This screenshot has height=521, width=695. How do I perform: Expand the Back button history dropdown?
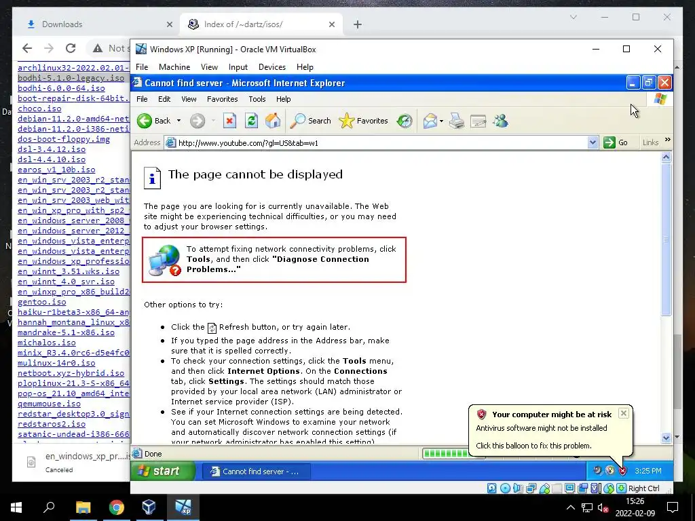[x=179, y=121]
